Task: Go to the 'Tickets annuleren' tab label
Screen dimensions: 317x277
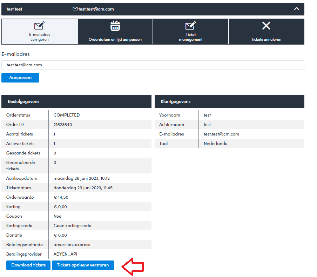Action: click(266, 40)
